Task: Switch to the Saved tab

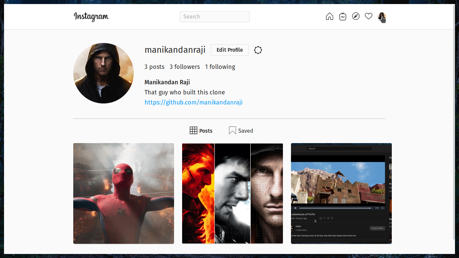Action: point(241,131)
